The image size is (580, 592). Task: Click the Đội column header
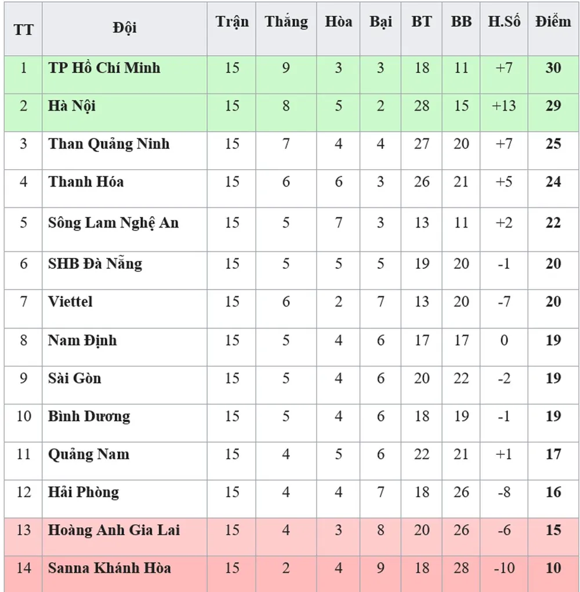coord(125,28)
